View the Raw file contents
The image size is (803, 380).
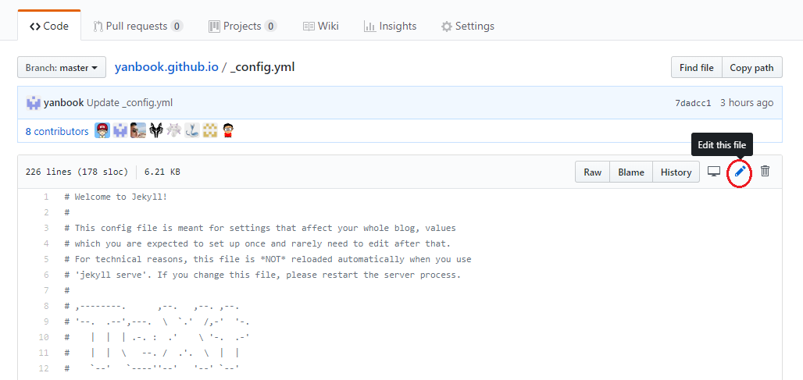coord(592,172)
